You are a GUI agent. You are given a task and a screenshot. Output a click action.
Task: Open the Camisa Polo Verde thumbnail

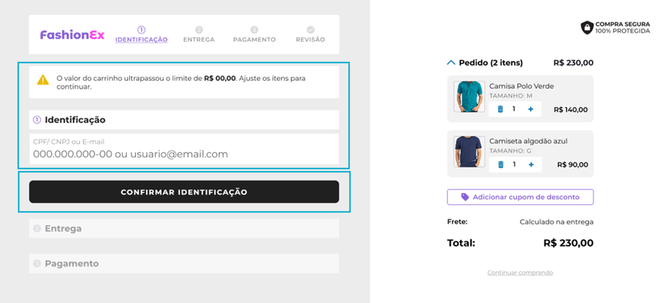click(469, 97)
